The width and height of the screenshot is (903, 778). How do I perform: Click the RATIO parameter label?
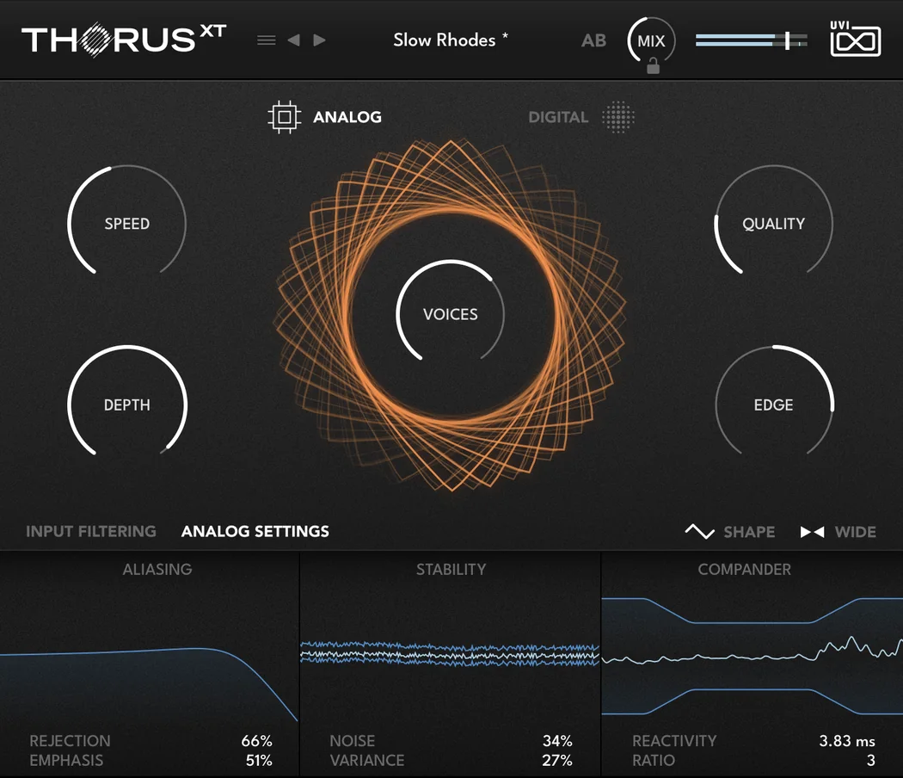click(653, 760)
